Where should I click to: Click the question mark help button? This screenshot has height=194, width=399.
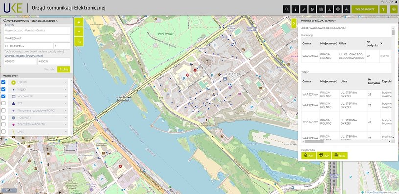click(x=383, y=9)
